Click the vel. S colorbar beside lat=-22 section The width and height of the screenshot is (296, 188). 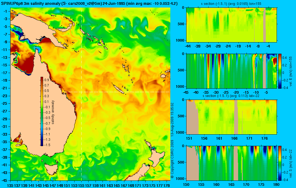pos(280,163)
